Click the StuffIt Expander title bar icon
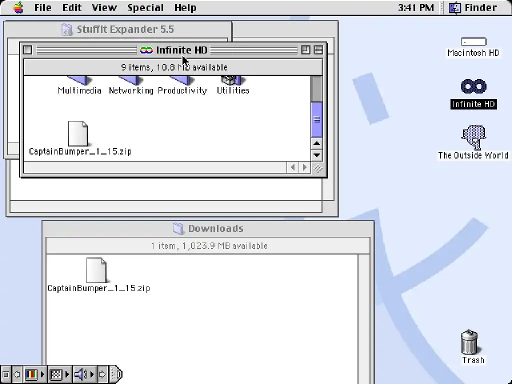This screenshot has width=512, height=384. pyautogui.click(x=66, y=29)
